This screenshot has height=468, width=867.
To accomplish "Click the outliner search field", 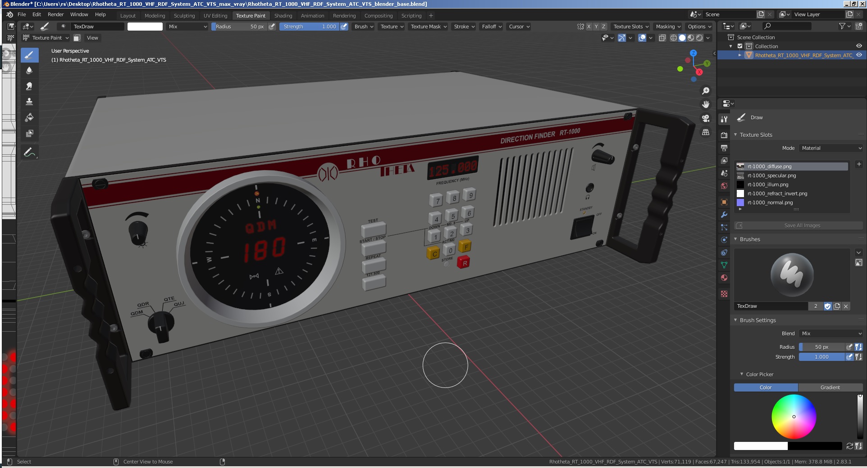I will (x=786, y=26).
